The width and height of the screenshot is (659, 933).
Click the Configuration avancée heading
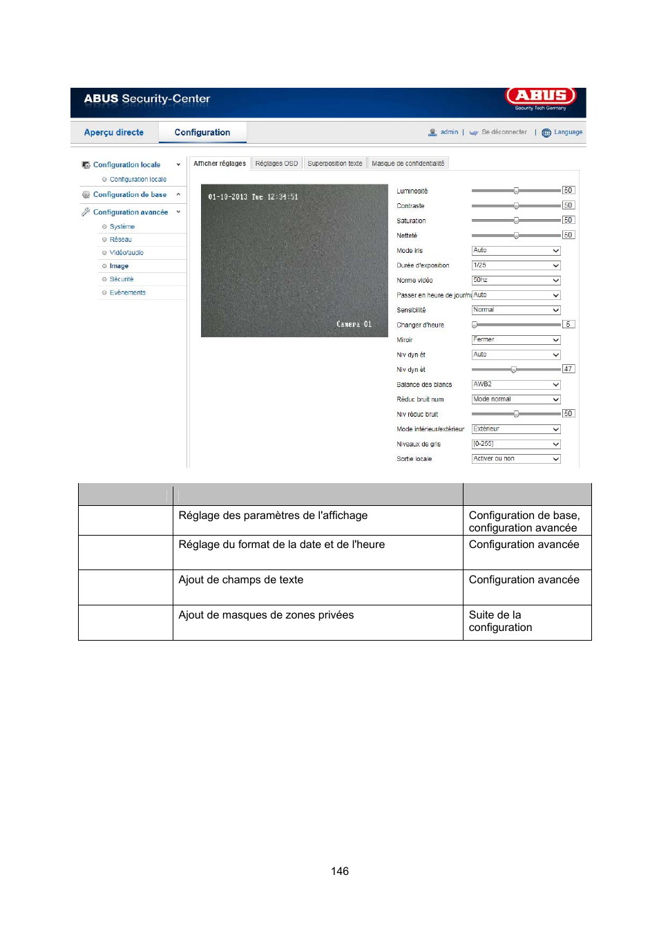[131, 212]
